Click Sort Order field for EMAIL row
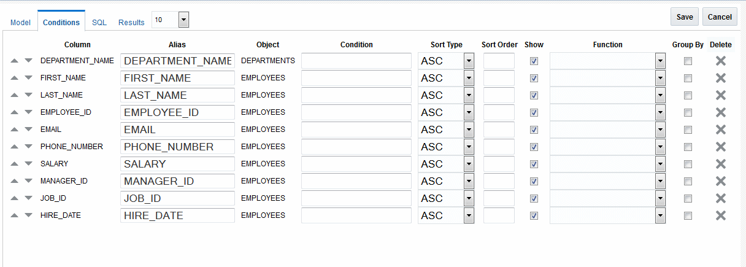Screen dimensions: 746x267 (x=499, y=130)
